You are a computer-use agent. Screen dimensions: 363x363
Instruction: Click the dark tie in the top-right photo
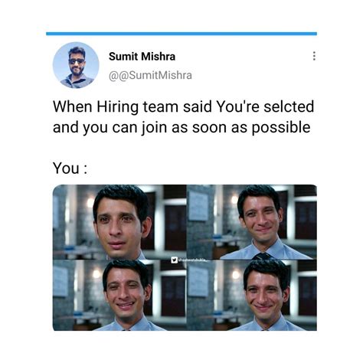[263, 256]
